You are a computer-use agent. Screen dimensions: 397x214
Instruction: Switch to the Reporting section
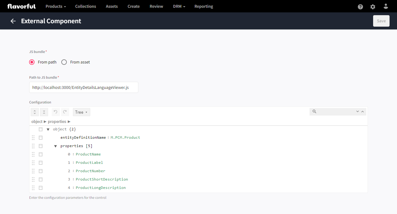[203, 6]
